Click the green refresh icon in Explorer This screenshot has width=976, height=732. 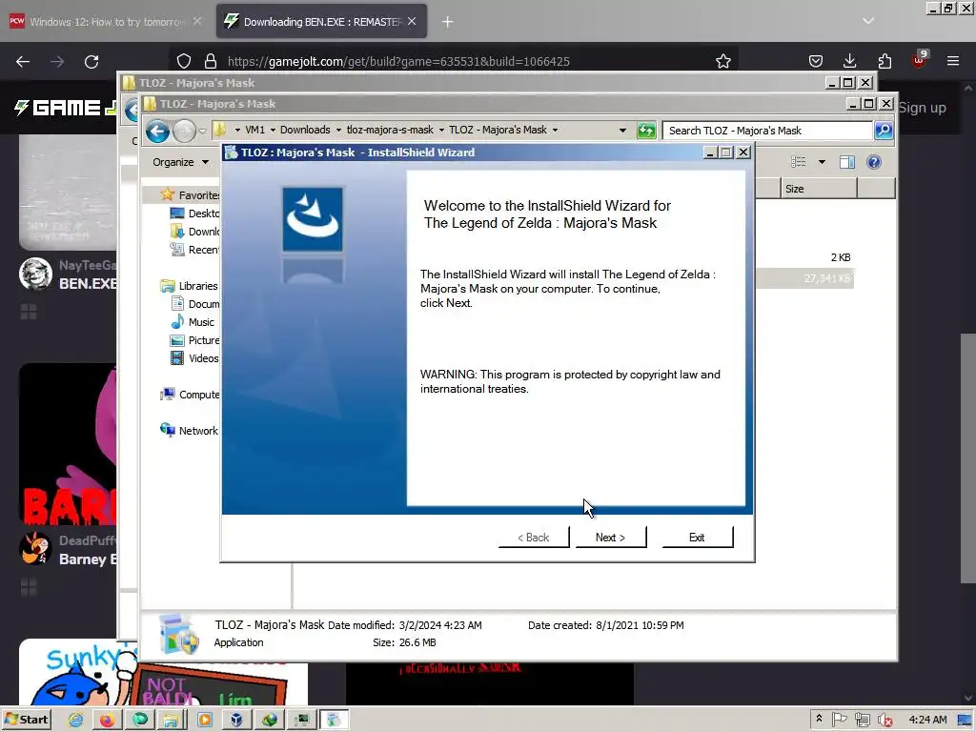[647, 130]
